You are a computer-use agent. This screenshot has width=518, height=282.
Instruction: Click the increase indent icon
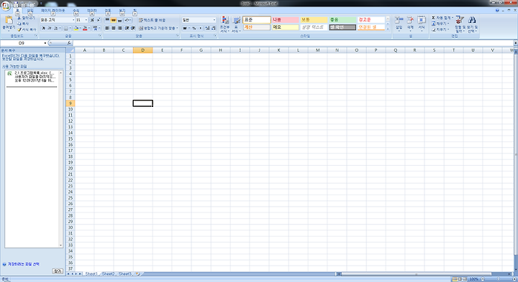(133, 28)
